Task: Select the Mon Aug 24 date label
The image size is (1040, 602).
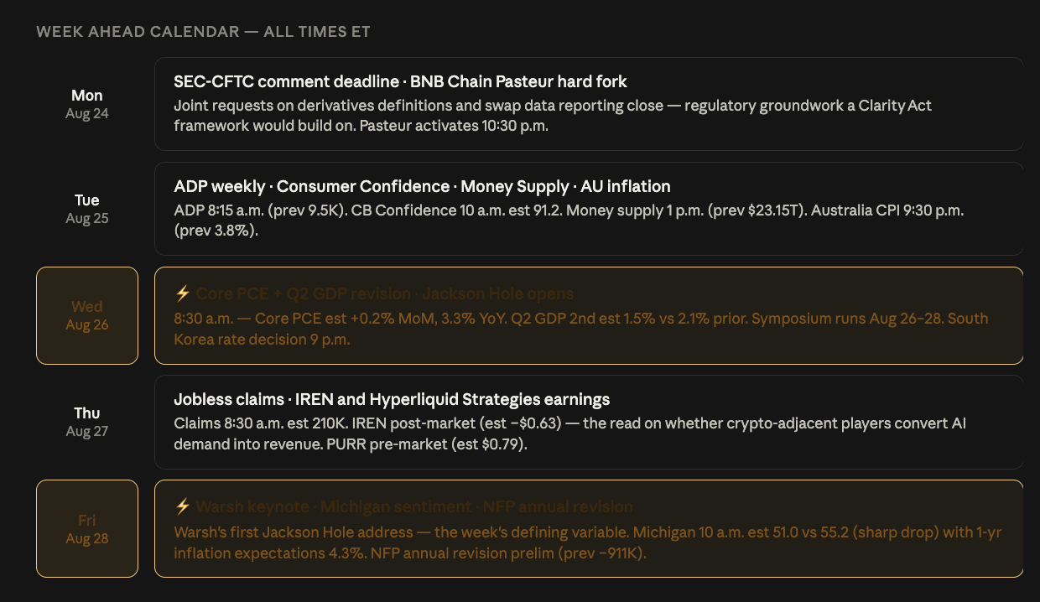Action: 87,104
